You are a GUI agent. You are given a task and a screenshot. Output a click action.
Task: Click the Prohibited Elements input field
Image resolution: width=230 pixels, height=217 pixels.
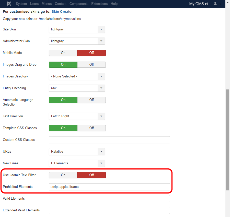[x=109, y=187]
